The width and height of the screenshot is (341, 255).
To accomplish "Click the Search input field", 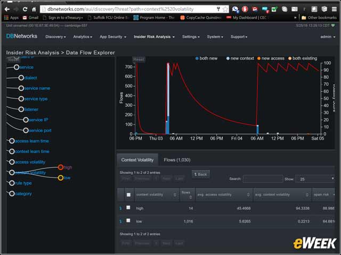I will coord(263,179).
